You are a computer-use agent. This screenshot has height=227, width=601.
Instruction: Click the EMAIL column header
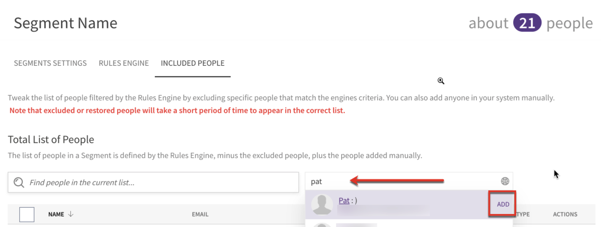pos(200,214)
